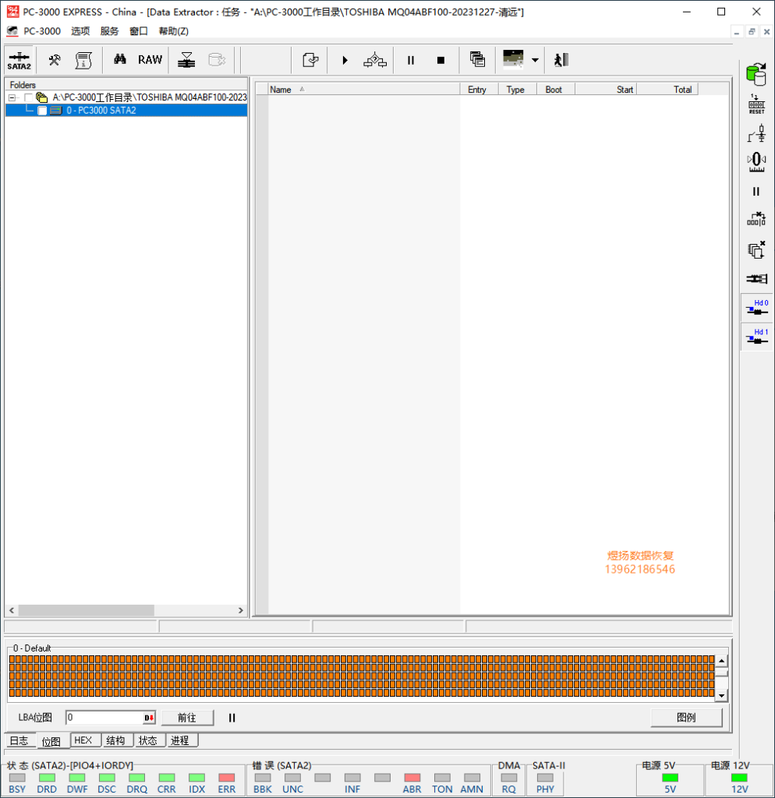Click the Type column header

(x=518, y=90)
